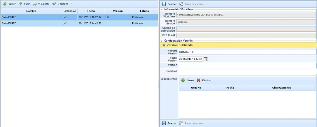Viewport: 317px width, 127px height.
Task: Click the Visualizar magnifier icon
Action: [35, 4]
